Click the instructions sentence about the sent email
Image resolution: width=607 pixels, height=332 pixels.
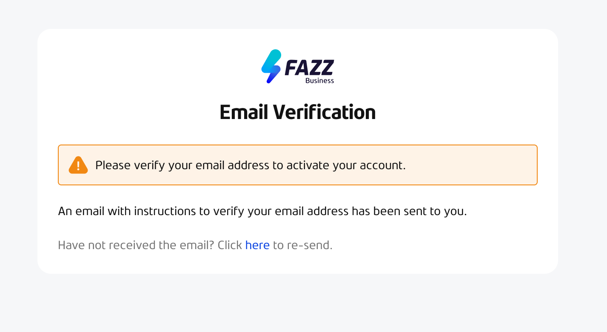pyautogui.click(x=263, y=211)
